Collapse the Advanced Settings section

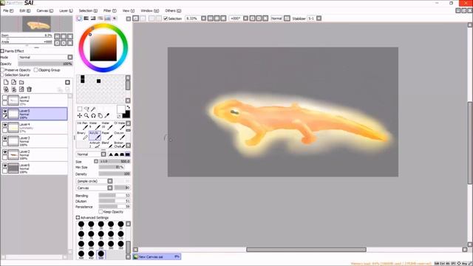[x=78, y=217]
